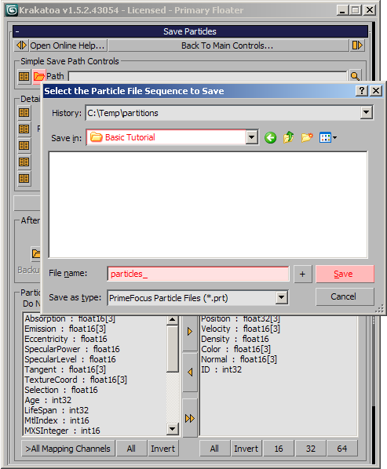Click Invert button under the left channel list
Viewport: 387px width, 469px height.
(x=163, y=449)
